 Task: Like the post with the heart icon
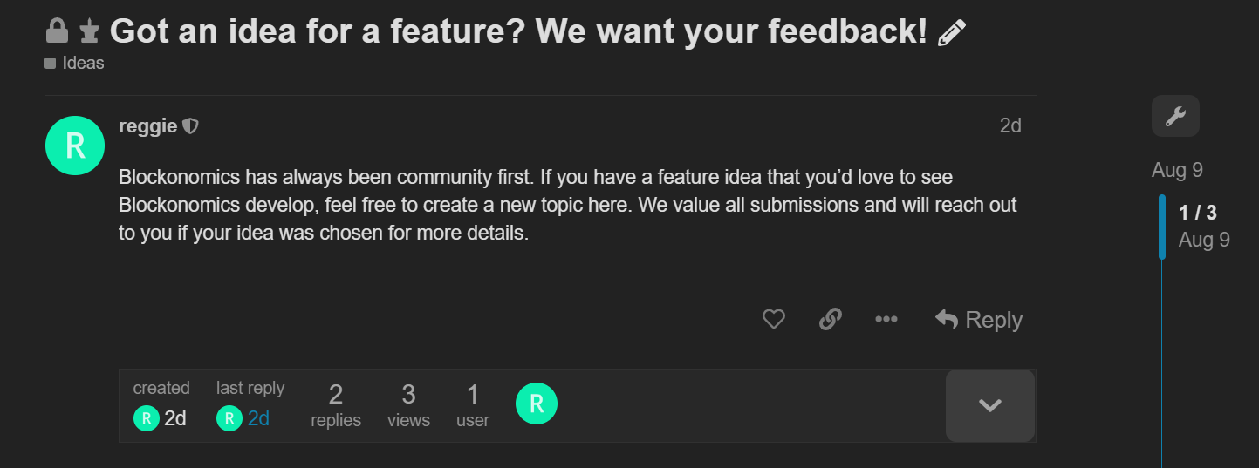774,320
